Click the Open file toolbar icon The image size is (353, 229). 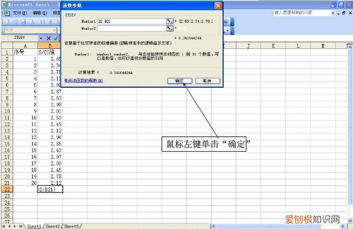[15, 21]
